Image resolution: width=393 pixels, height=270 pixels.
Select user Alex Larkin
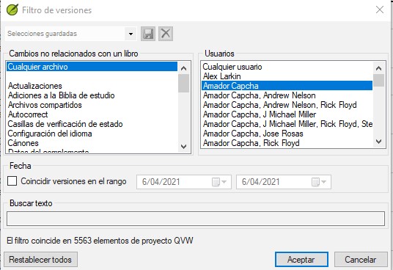[x=287, y=76]
